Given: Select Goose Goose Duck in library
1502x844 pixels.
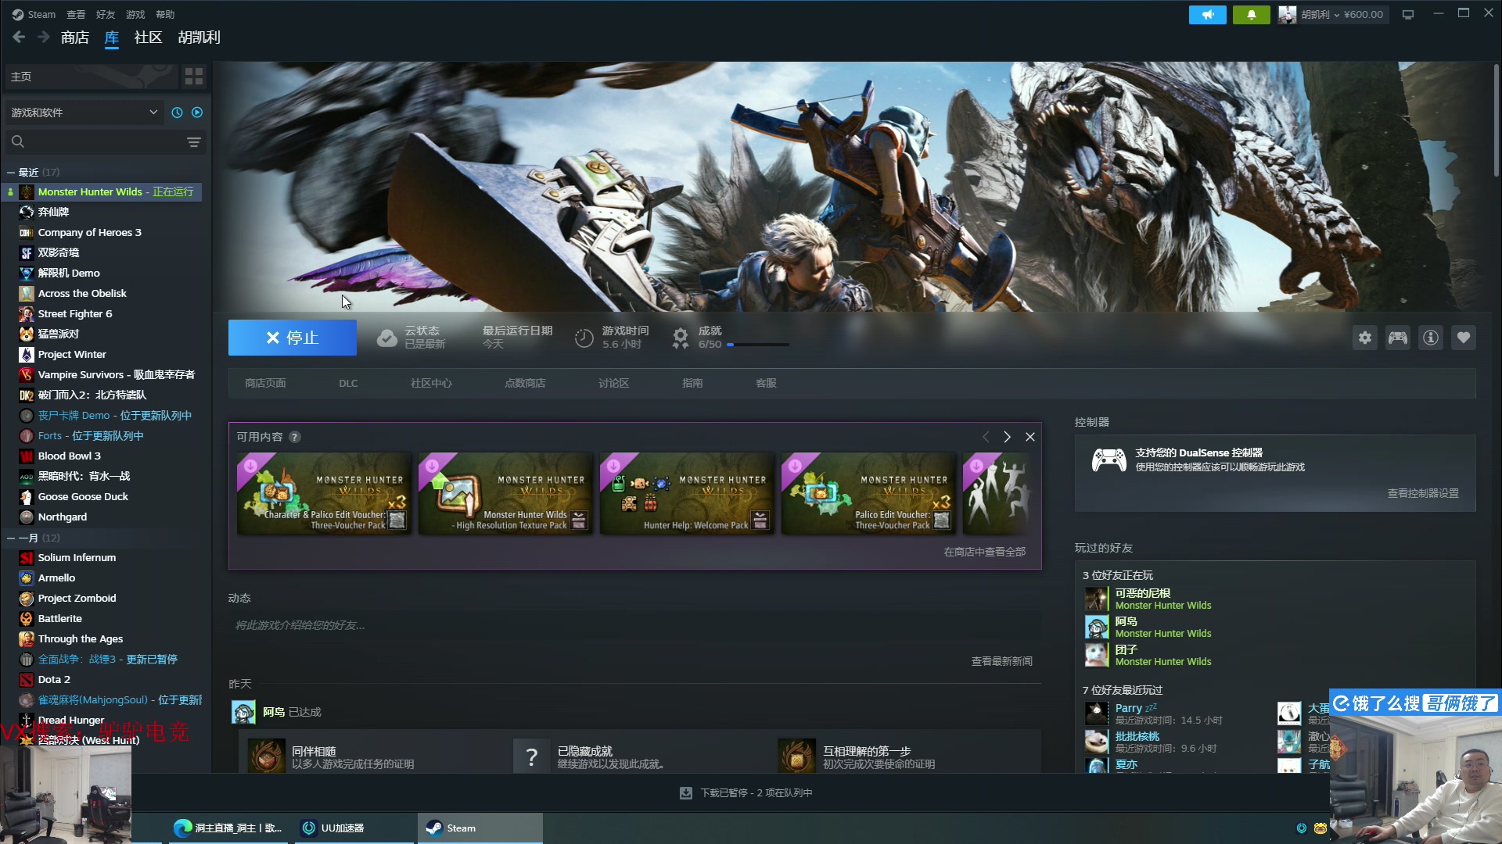Looking at the screenshot, I should (x=83, y=496).
